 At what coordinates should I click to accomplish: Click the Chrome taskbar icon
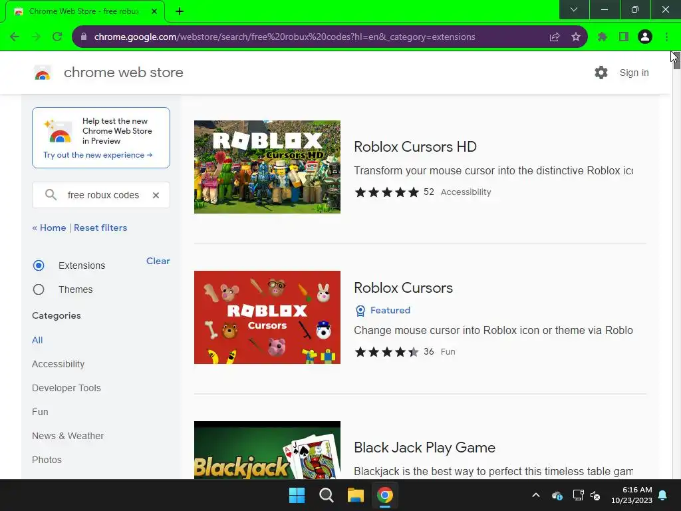[x=385, y=495]
